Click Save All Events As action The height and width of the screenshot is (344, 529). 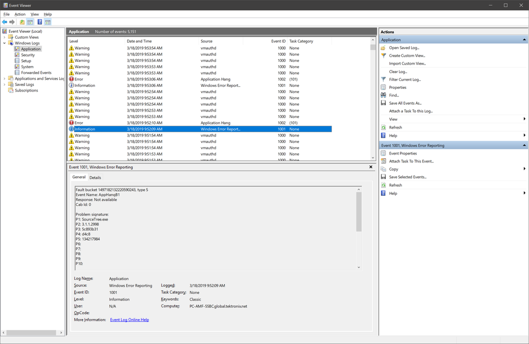[405, 103]
